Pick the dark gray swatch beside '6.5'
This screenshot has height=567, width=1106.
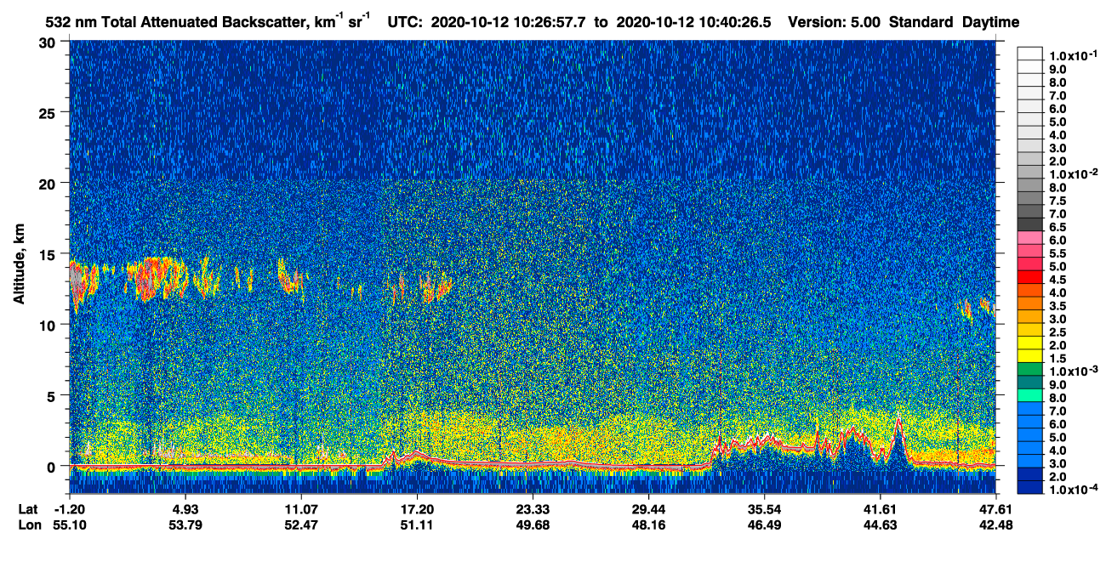1029,224
